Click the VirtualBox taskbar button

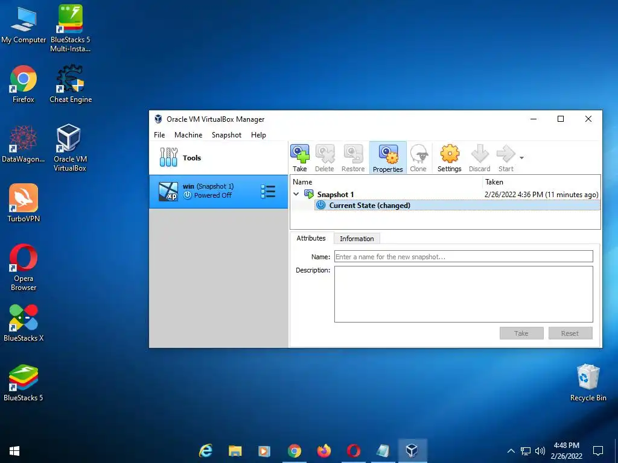[412, 451]
